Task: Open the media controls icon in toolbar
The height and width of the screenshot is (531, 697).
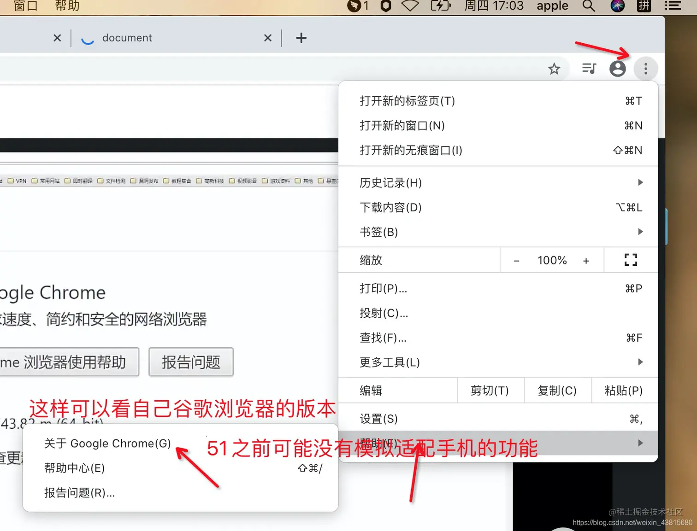Action: tap(589, 69)
